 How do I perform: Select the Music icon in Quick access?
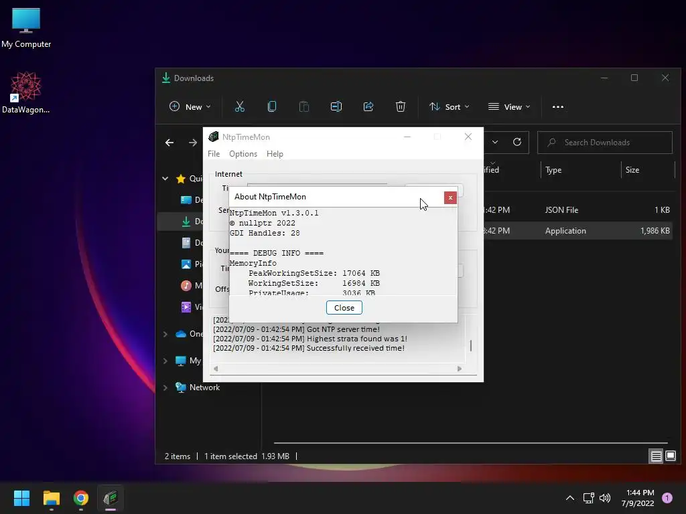point(186,285)
